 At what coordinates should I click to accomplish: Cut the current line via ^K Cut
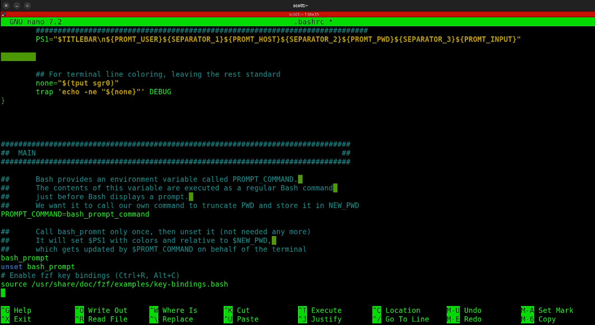(236, 310)
